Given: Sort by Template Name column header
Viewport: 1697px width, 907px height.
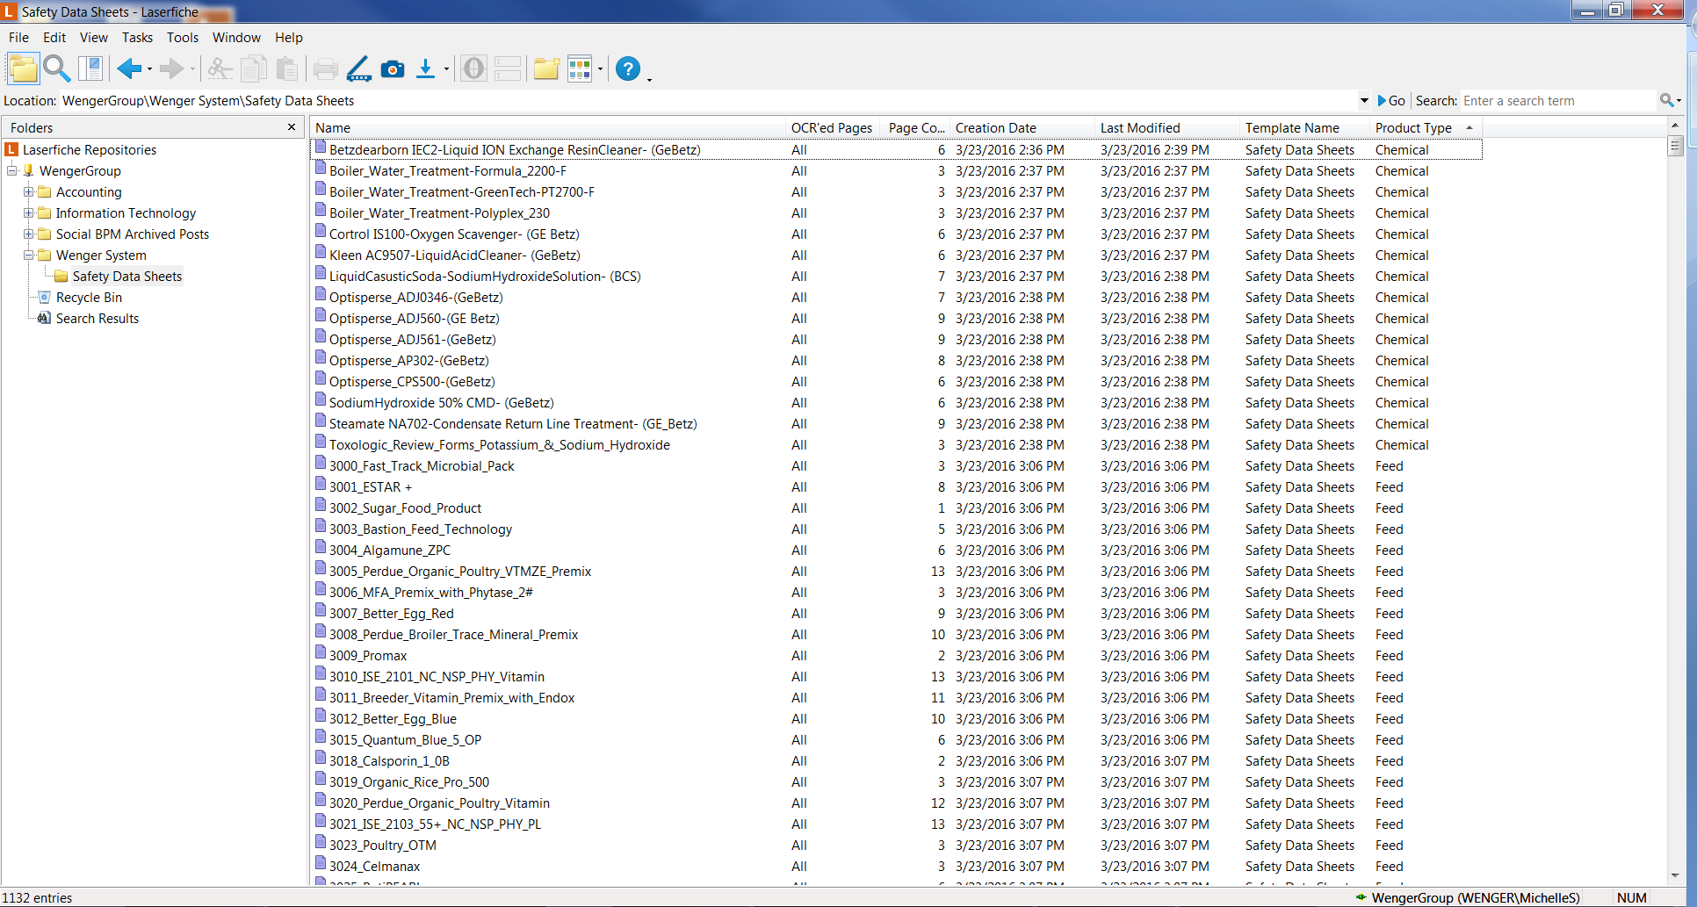Looking at the screenshot, I should [1304, 128].
